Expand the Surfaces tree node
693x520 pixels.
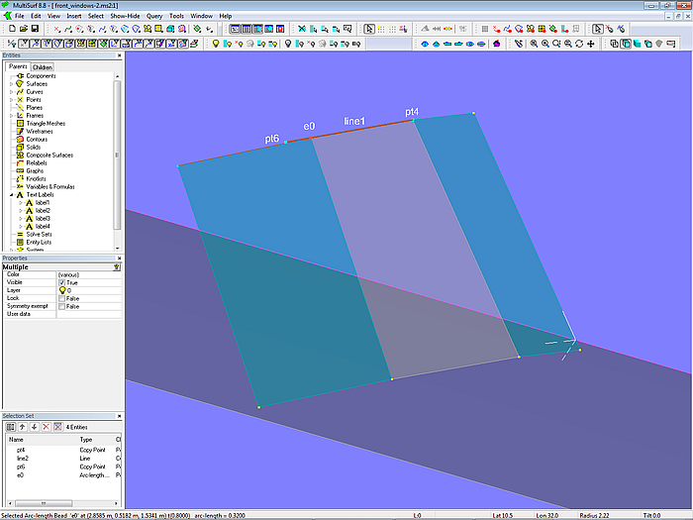coord(11,84)
